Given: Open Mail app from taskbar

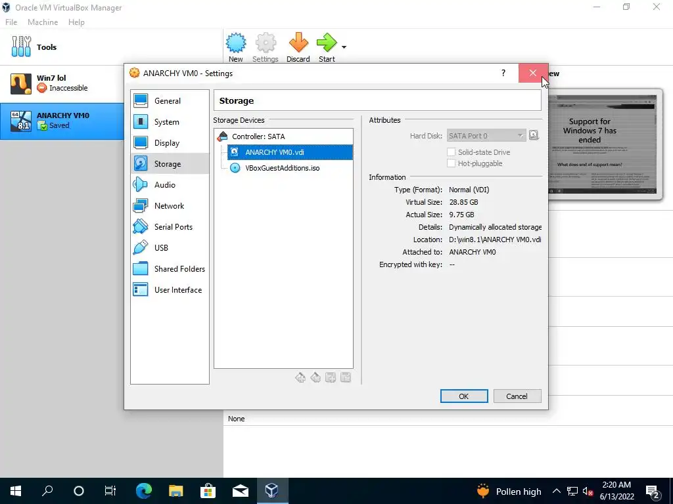Looking at the screenshot, I should pos(241,491).
